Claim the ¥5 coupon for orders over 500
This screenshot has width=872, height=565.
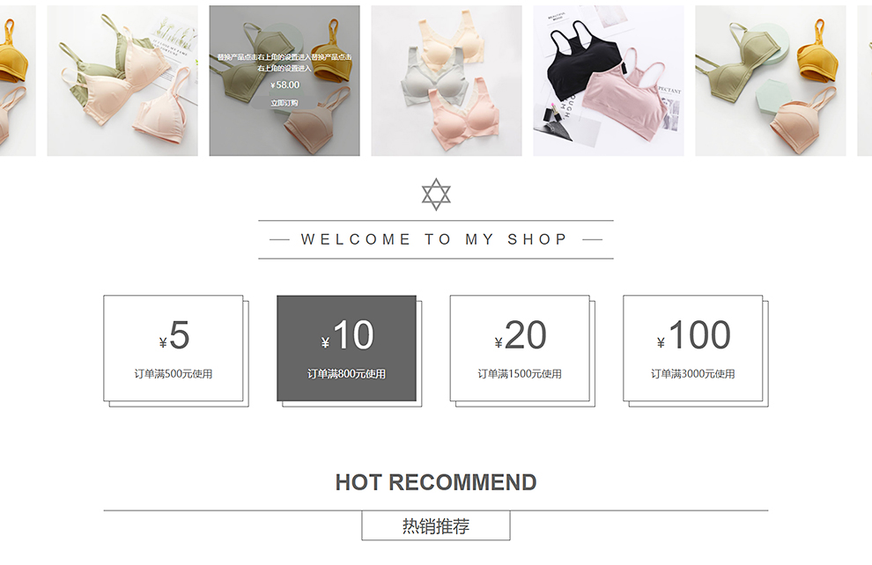click(173, 348)
